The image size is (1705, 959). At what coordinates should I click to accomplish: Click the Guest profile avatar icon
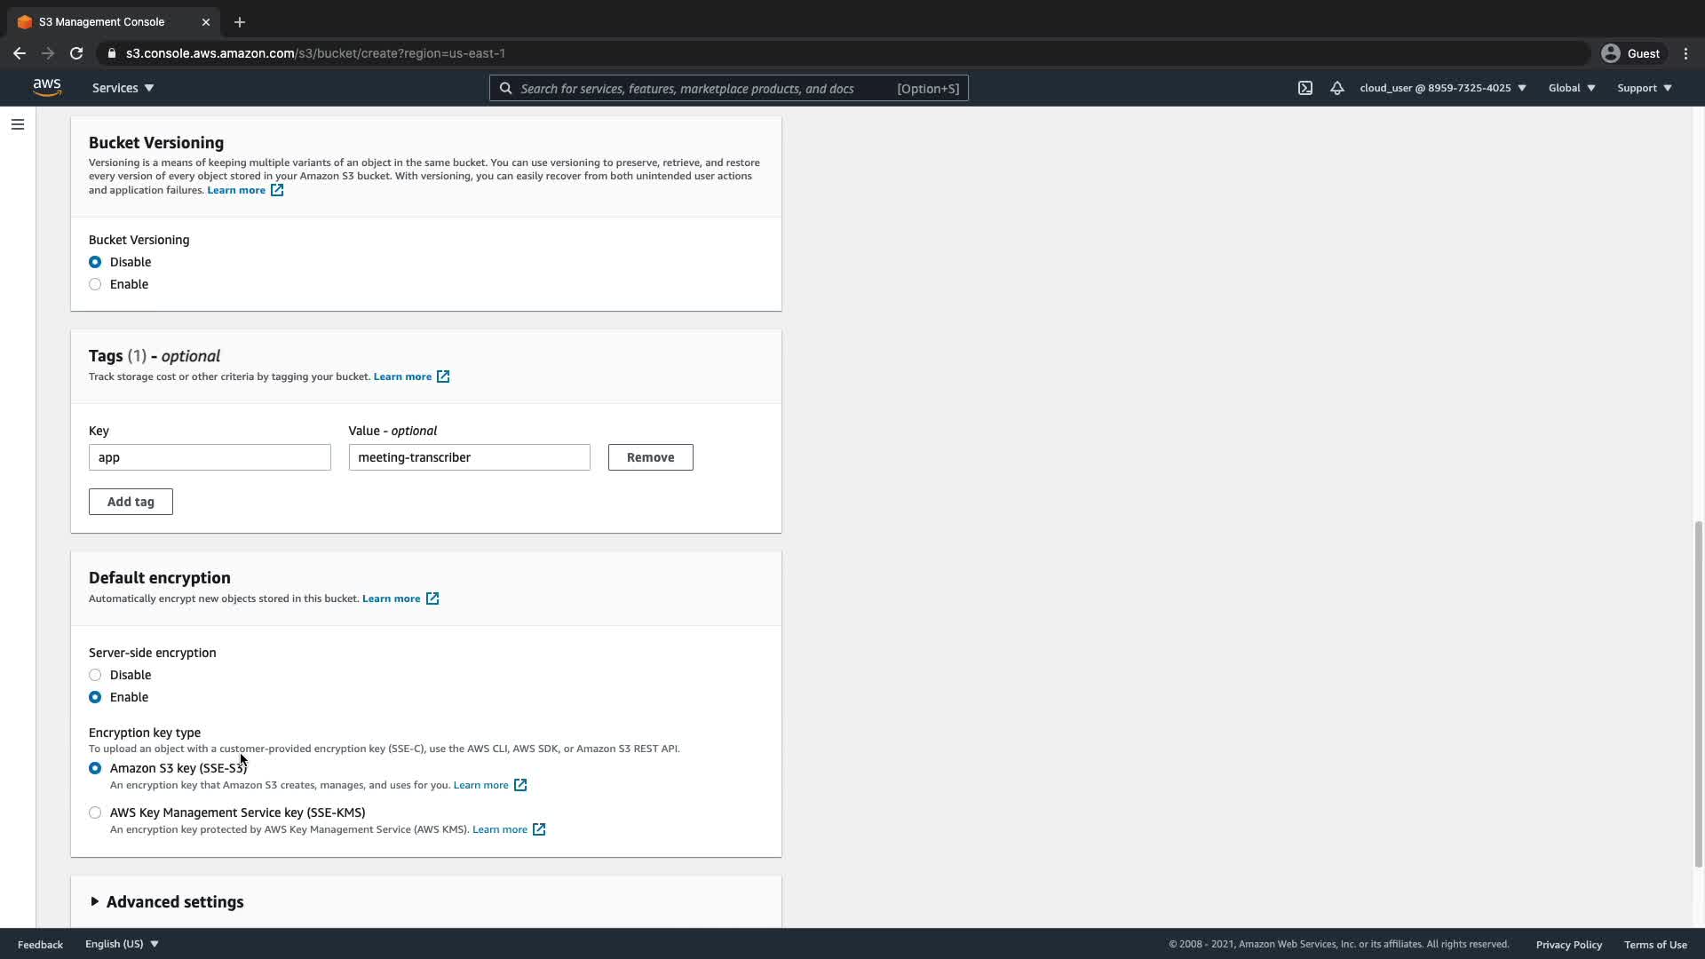(1610, 53)
